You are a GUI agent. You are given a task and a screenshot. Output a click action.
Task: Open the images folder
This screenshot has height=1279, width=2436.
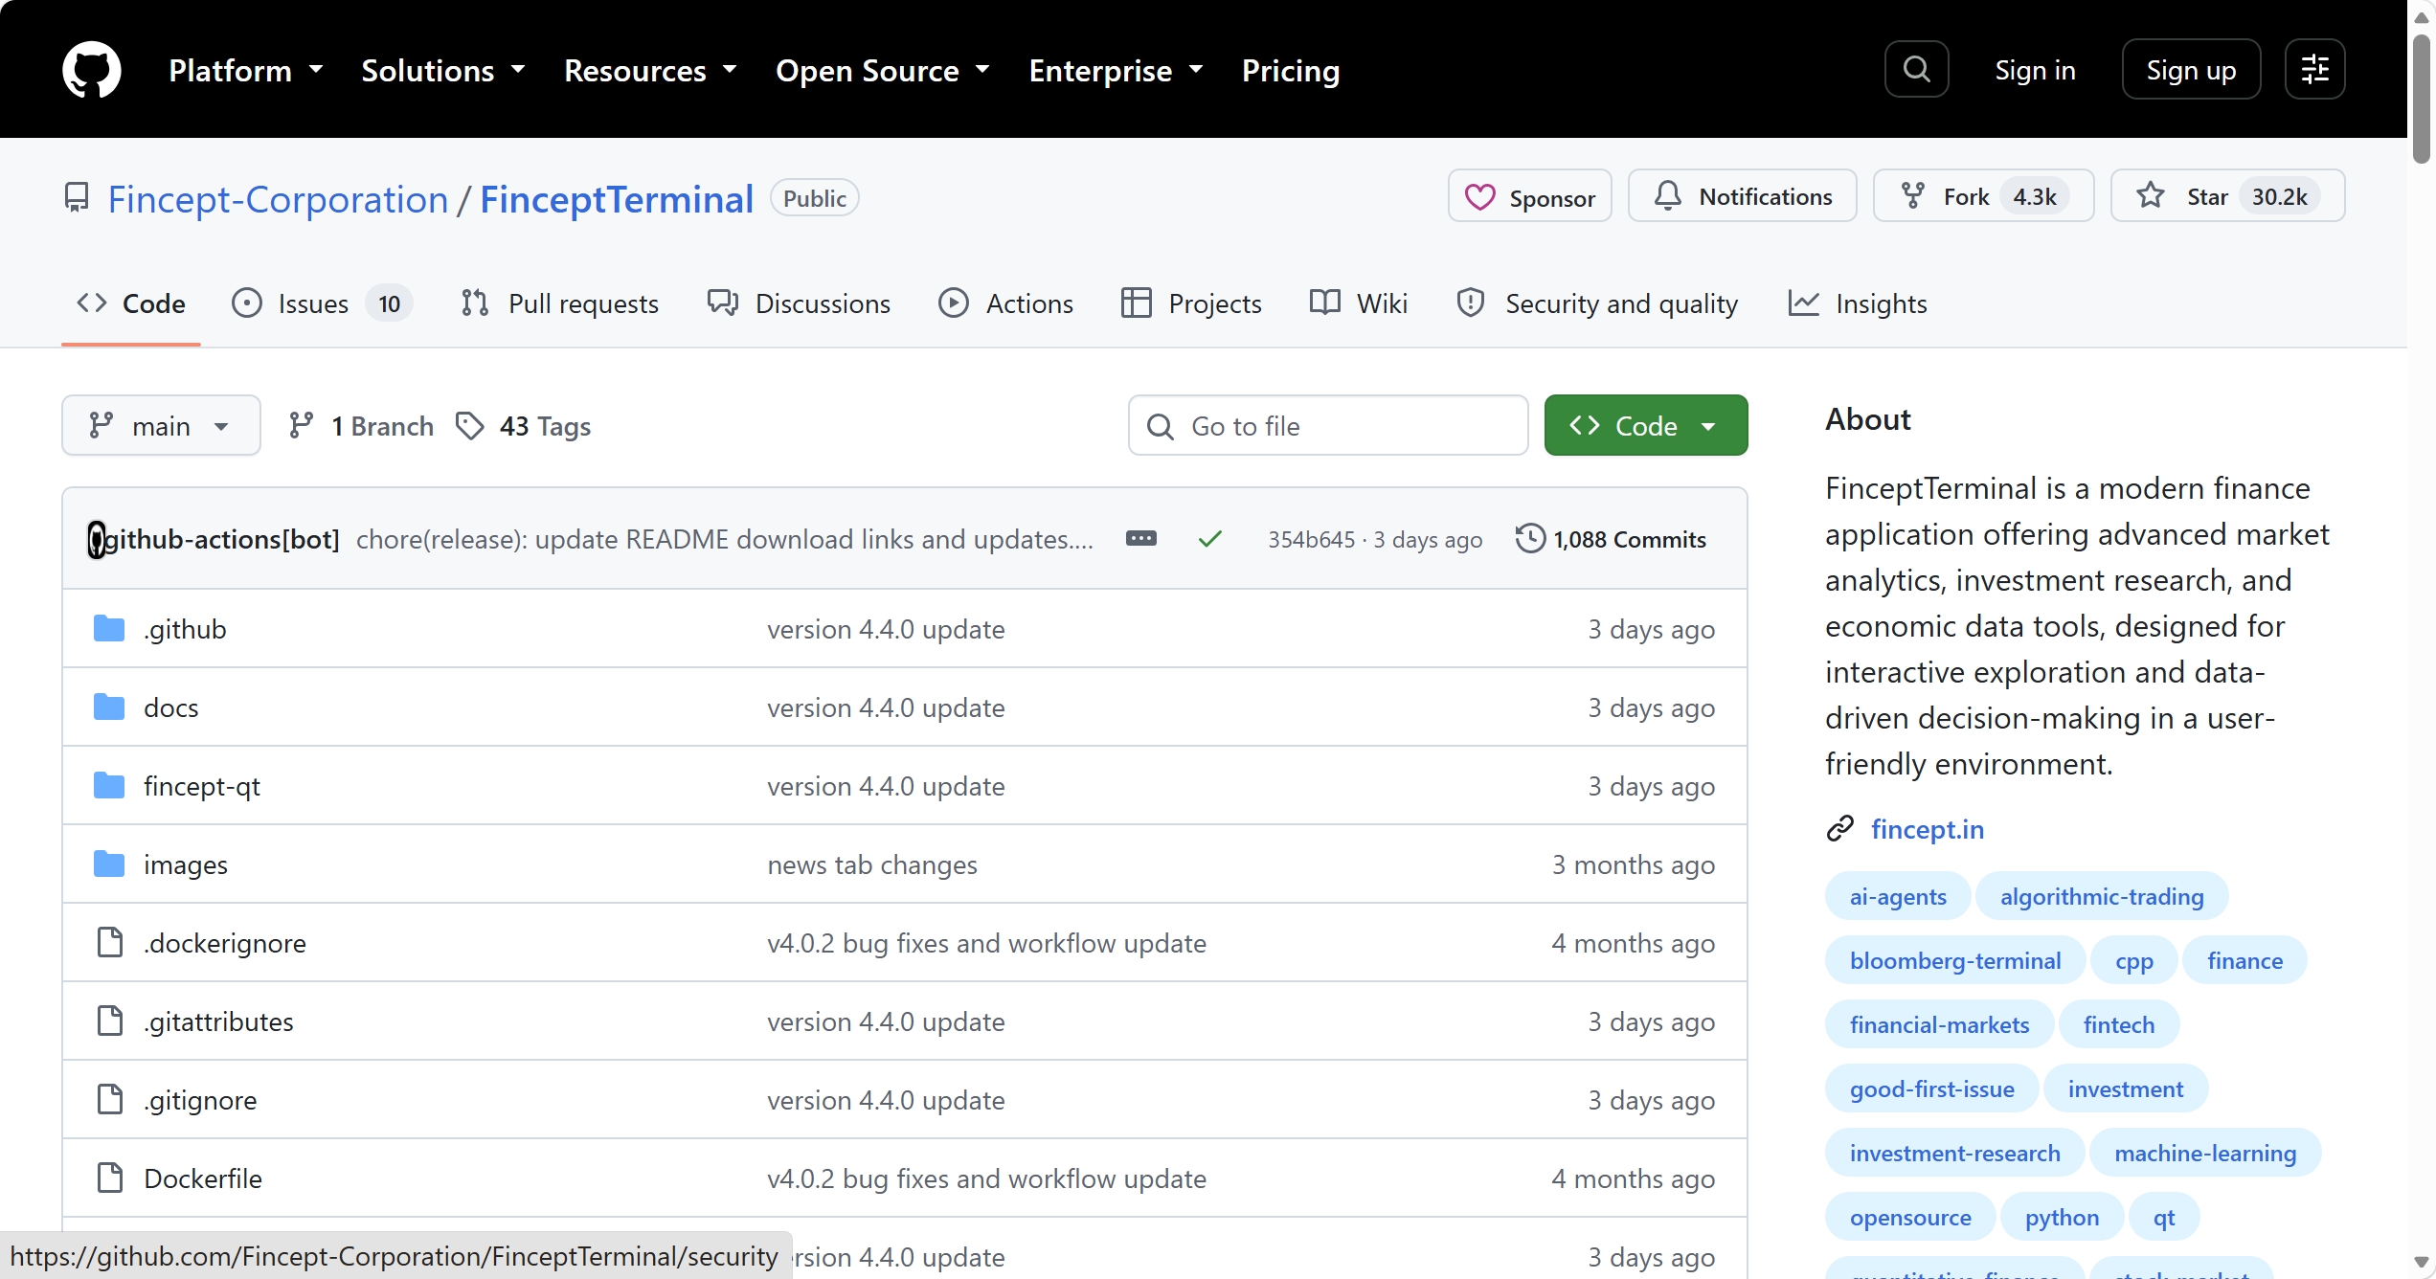click(x=186, y=864)
